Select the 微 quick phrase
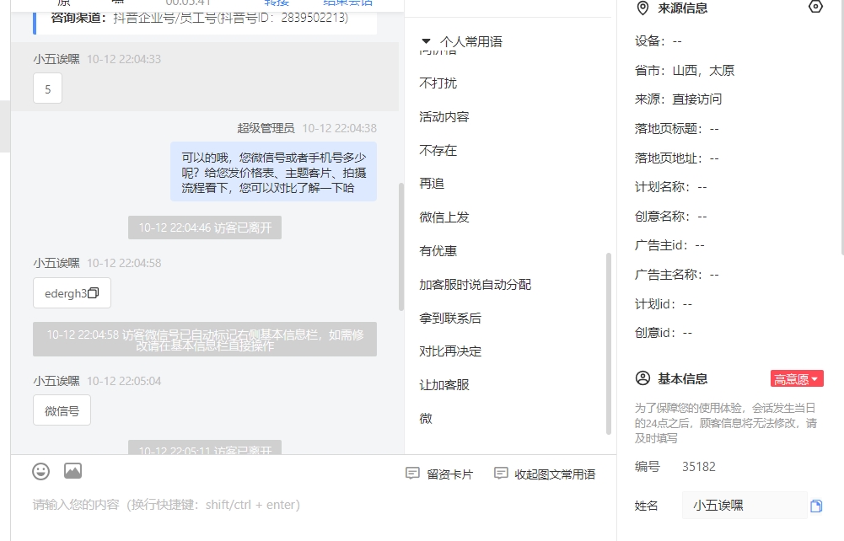 point(426,418)
